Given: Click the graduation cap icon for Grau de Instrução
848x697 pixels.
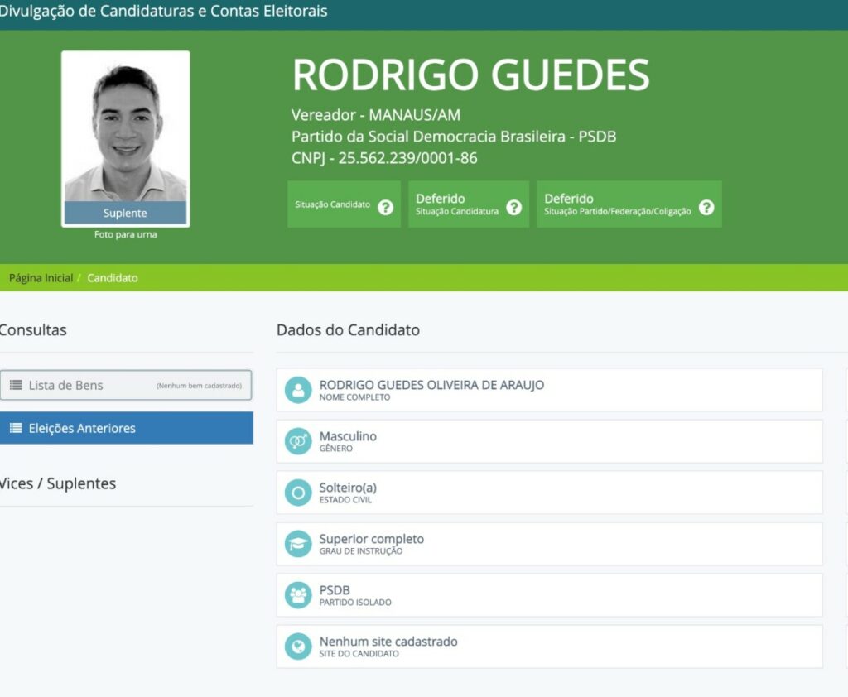Looking at the screenshot, I should (x=298, y=544).
